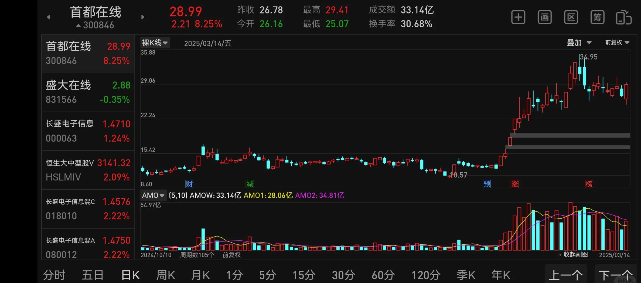The height and width of the screenshot is (283, 641).
Task: Open the AMO indicator dropdown
Action: click(153, 195)
